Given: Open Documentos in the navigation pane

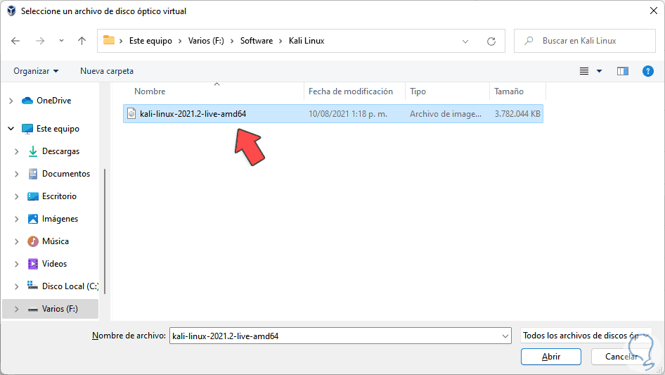Looking at the screenshot, I should tap(66, 174).
